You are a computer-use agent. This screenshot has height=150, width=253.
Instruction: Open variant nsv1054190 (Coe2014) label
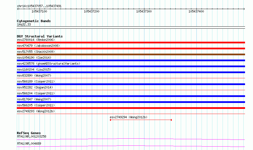pyautogui.click(x=34, y=58)
